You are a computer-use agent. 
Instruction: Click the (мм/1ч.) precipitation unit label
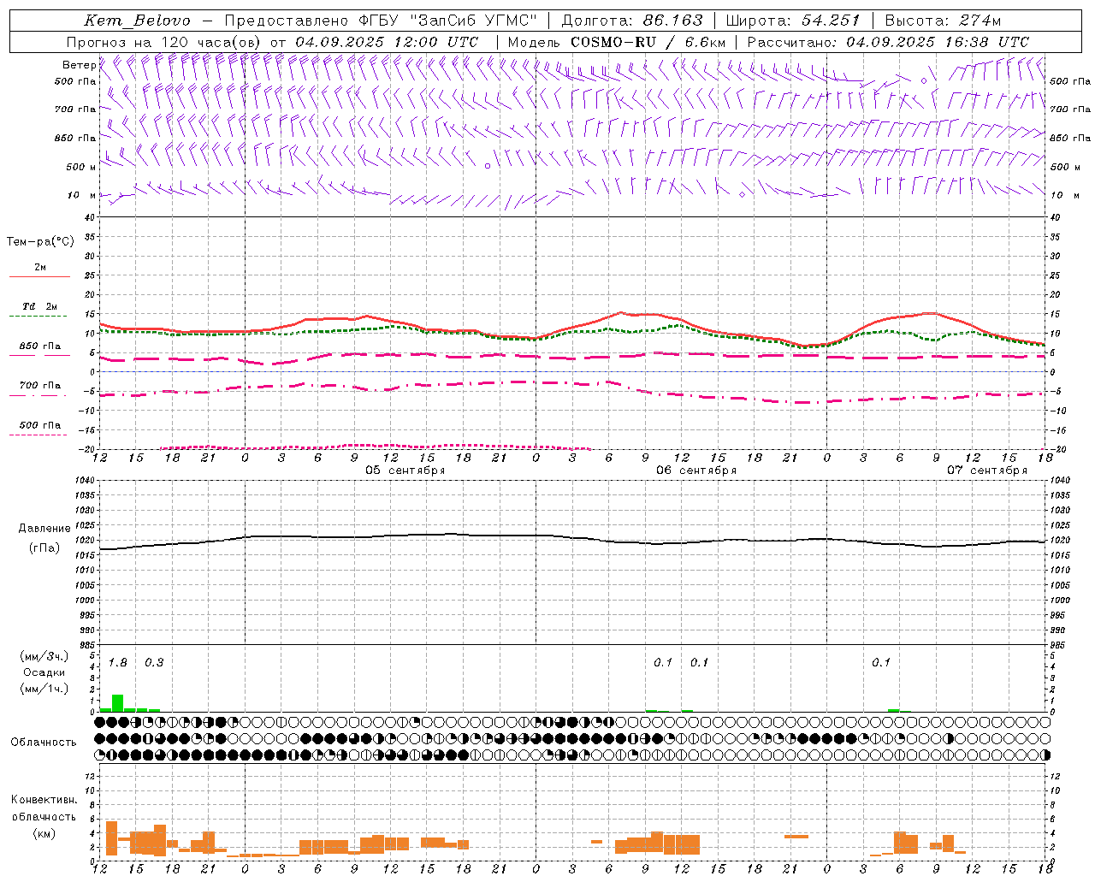click(44, 689)
